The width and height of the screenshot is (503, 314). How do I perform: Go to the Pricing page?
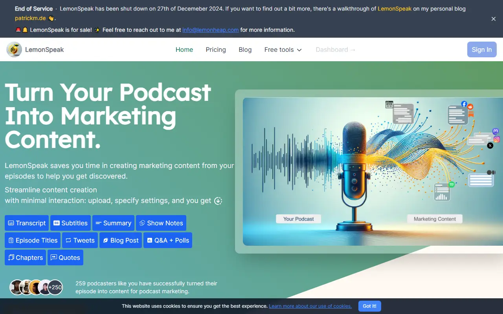[x=216, y=49]
